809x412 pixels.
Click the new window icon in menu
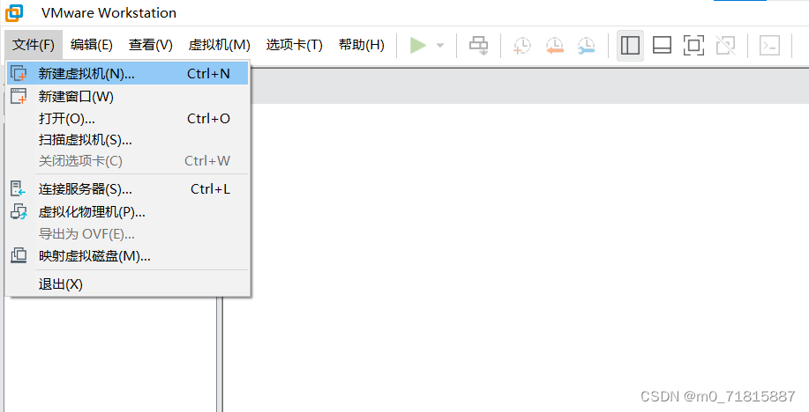[19, 96]
